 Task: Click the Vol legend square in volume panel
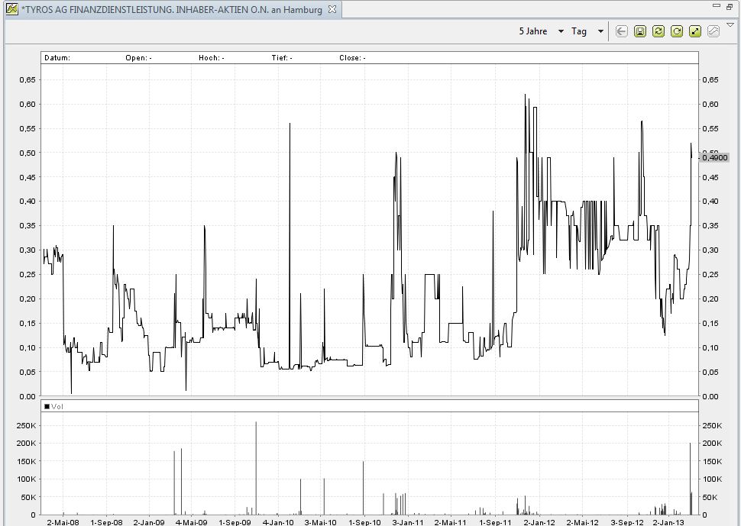47,406
